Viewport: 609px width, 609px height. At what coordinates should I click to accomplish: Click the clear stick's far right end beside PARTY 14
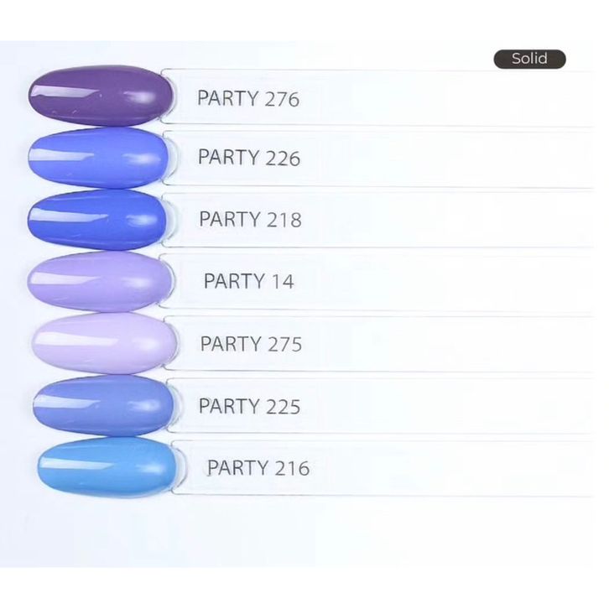tap(583, 281)
